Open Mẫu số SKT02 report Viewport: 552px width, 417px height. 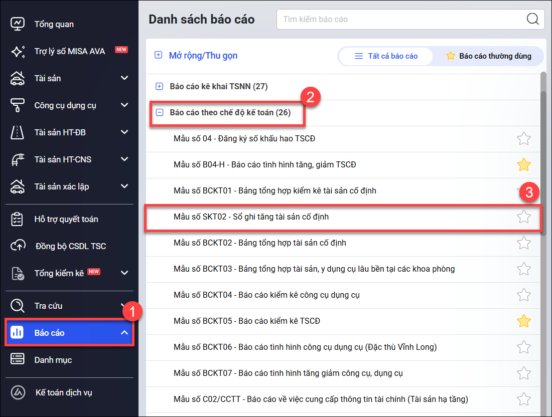(x=251, y=217)
